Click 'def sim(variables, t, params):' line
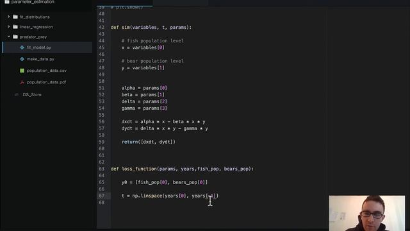 (x=151, y=27)
